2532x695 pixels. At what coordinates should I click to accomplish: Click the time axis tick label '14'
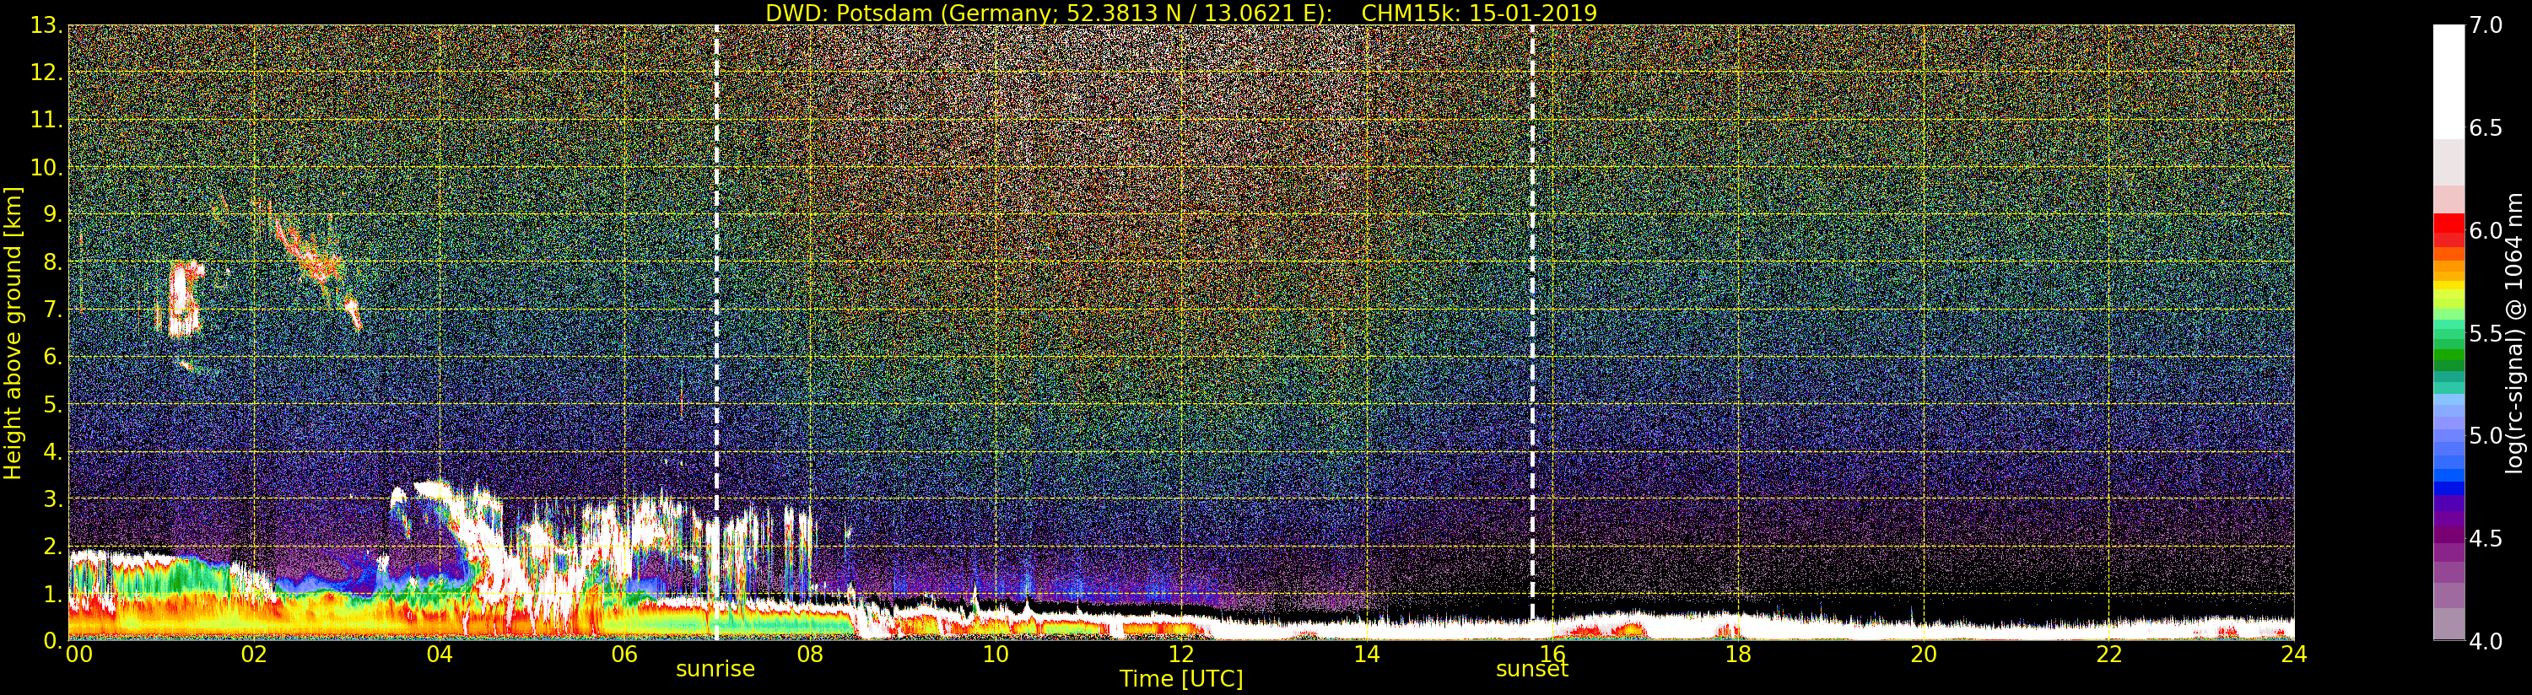(1366, 654)
